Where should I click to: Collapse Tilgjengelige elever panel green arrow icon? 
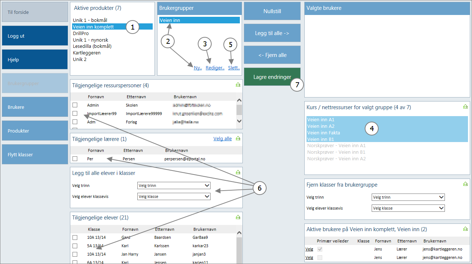(x=238, y=217)
